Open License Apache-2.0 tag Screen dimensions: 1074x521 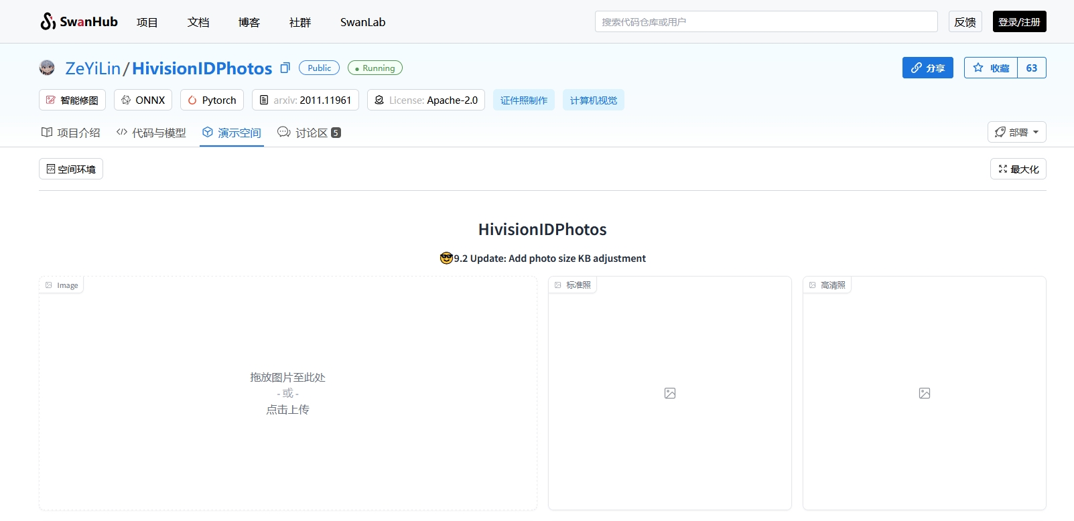pyautogui.click(x=426, y=100)
